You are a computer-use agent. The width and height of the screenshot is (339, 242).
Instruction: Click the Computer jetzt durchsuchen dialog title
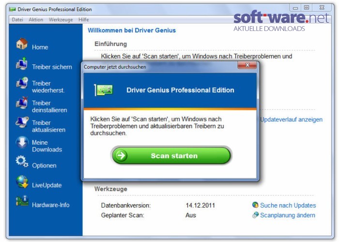(x=115, y=67)
